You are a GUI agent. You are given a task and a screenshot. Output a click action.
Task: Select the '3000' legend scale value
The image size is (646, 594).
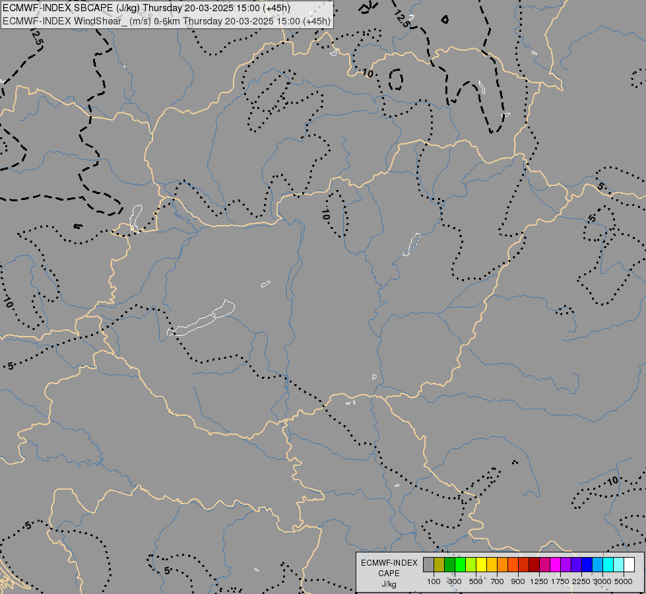click(x=602, y=581)
